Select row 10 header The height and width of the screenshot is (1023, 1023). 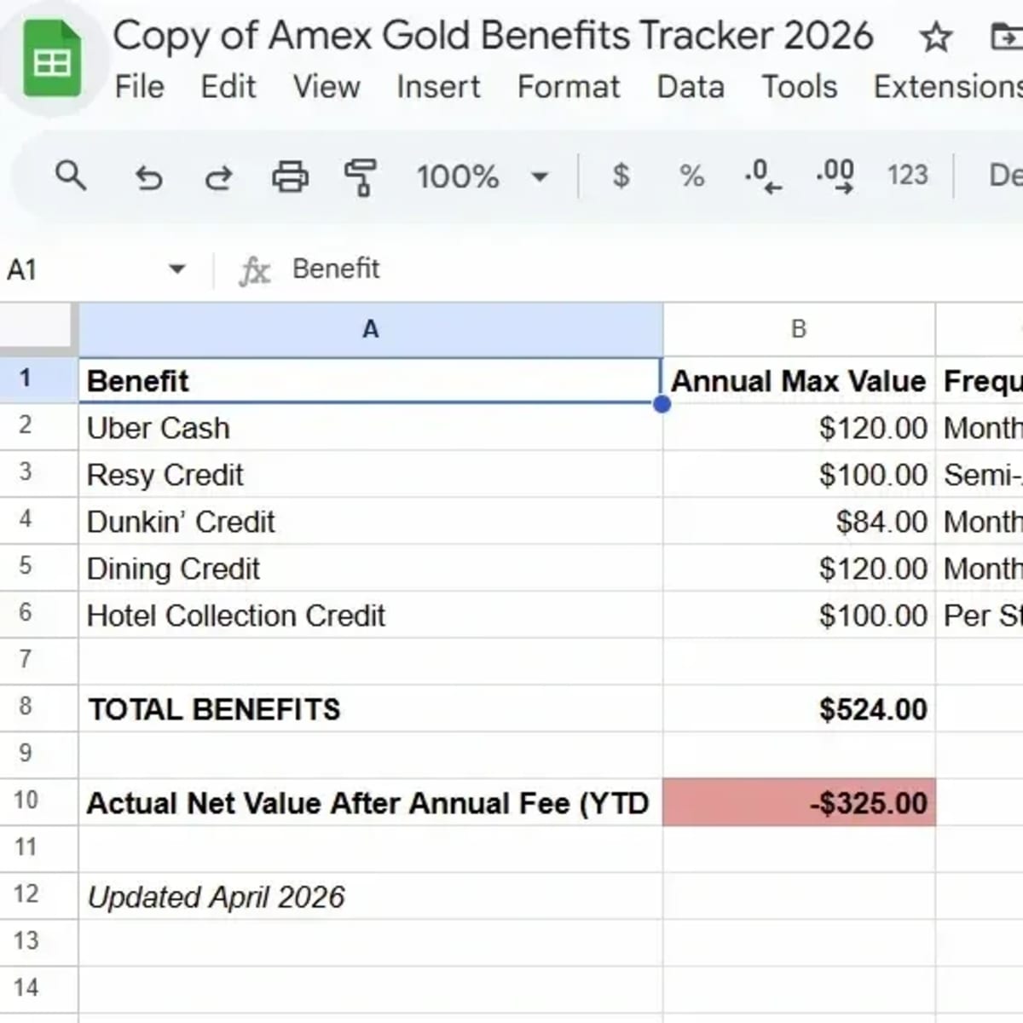(38, 801)
